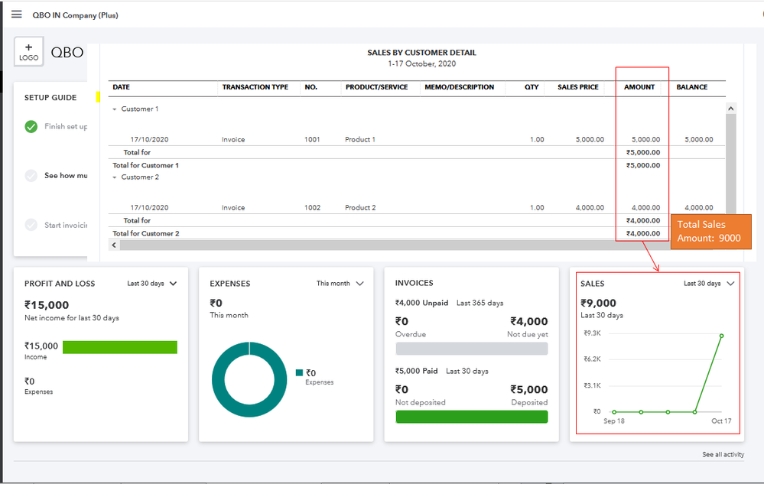Collapse the Customer 1 group
Image resolution: width=764 pixels, height=484 pixels.
tap(115, 109)
